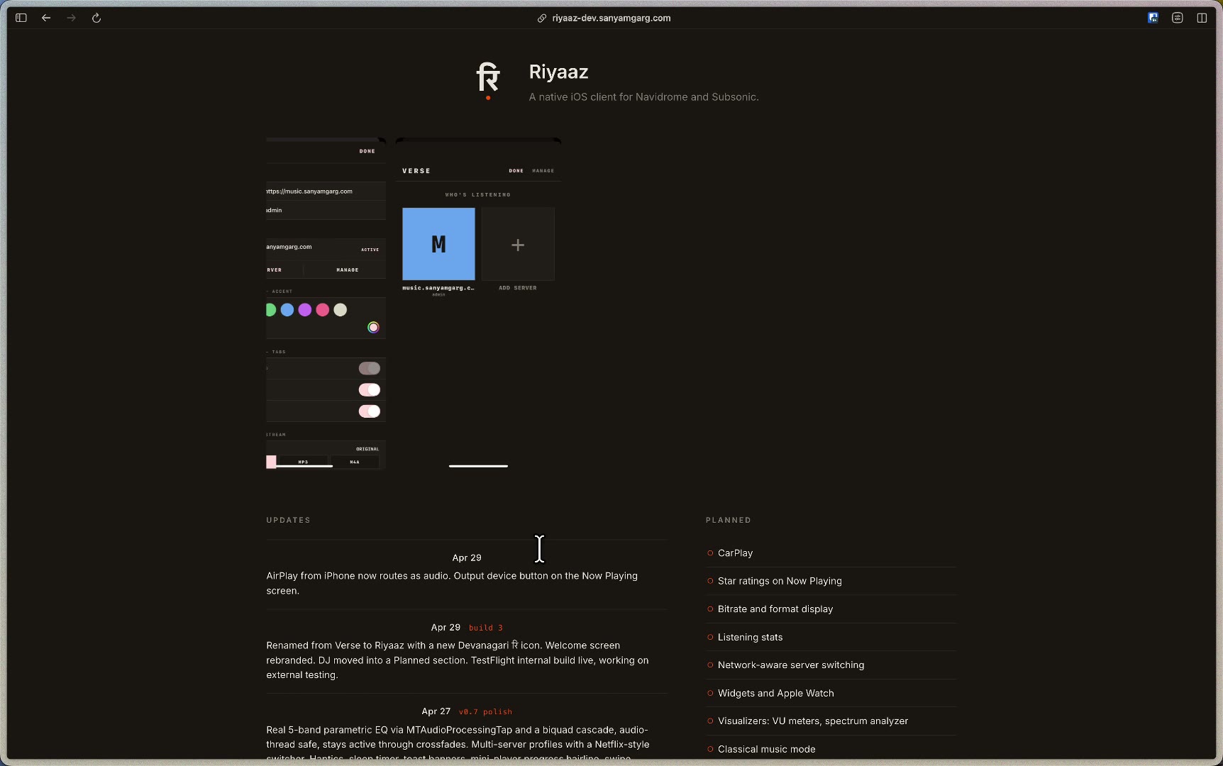Select the blue M server profile tile

coord(438,244)
